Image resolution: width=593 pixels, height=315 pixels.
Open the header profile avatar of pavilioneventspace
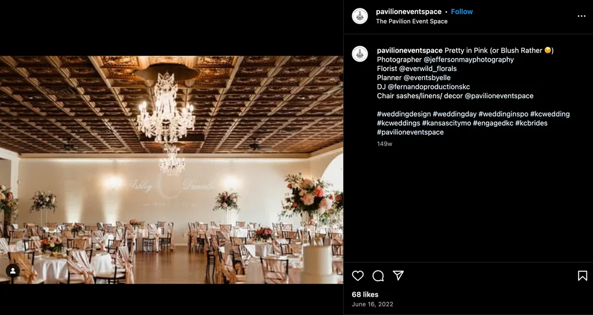pyautogui.click(x=360, y=16)
